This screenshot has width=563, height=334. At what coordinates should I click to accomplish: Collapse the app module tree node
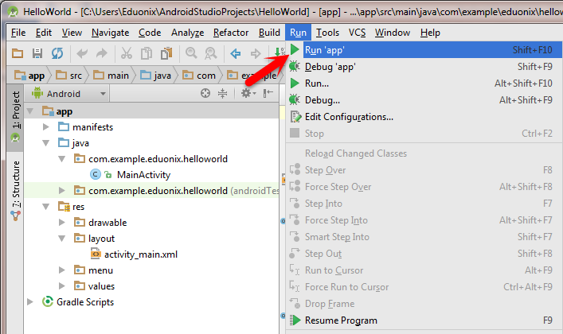[30, 111]
